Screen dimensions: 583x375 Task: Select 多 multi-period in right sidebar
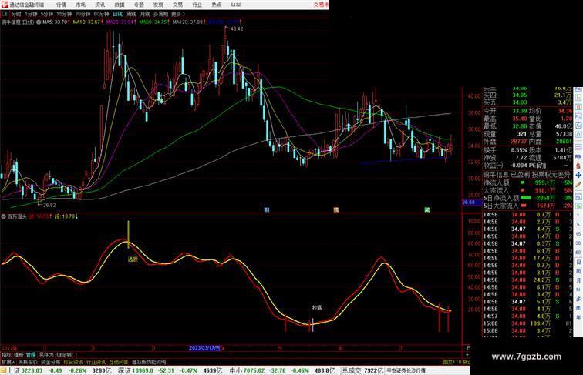(x=578, y=299)
